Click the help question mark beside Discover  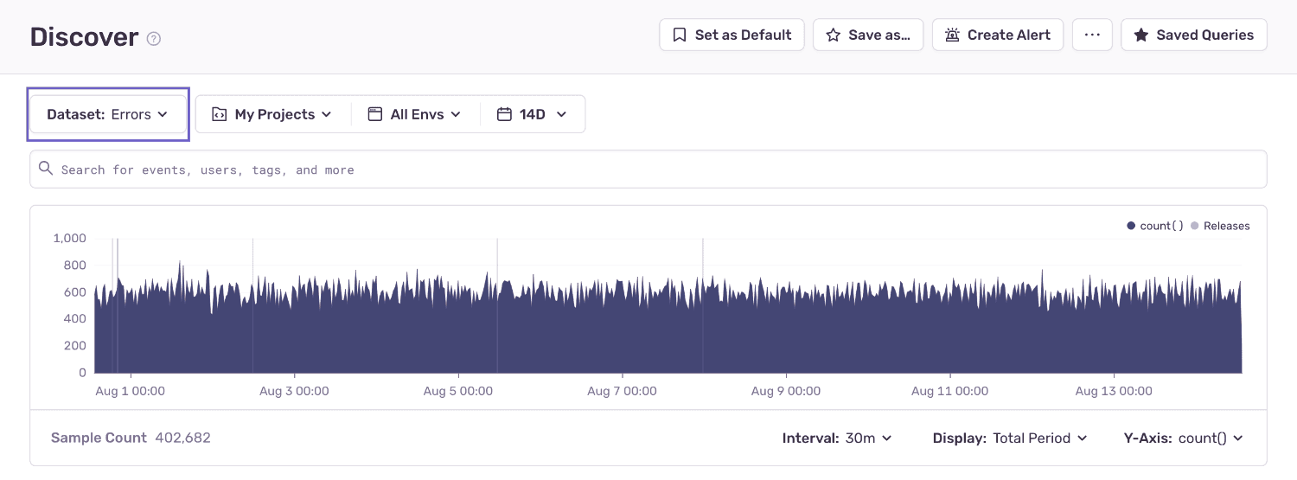click(x=154, y=39)
